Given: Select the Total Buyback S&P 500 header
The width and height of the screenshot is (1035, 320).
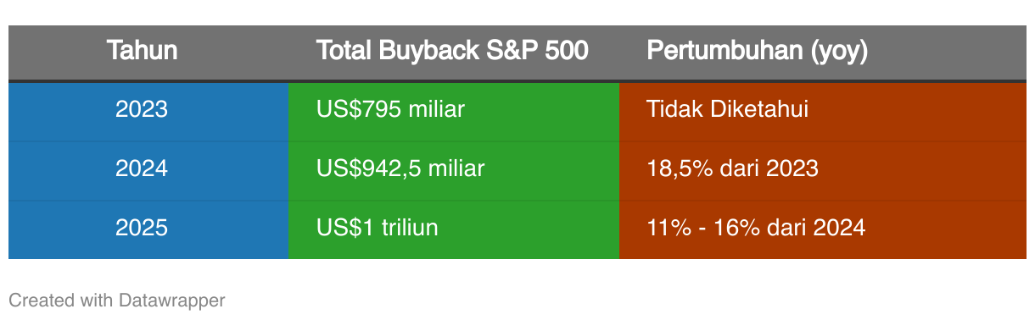Looking at the screenshot, I should click(x=454, y=52).
